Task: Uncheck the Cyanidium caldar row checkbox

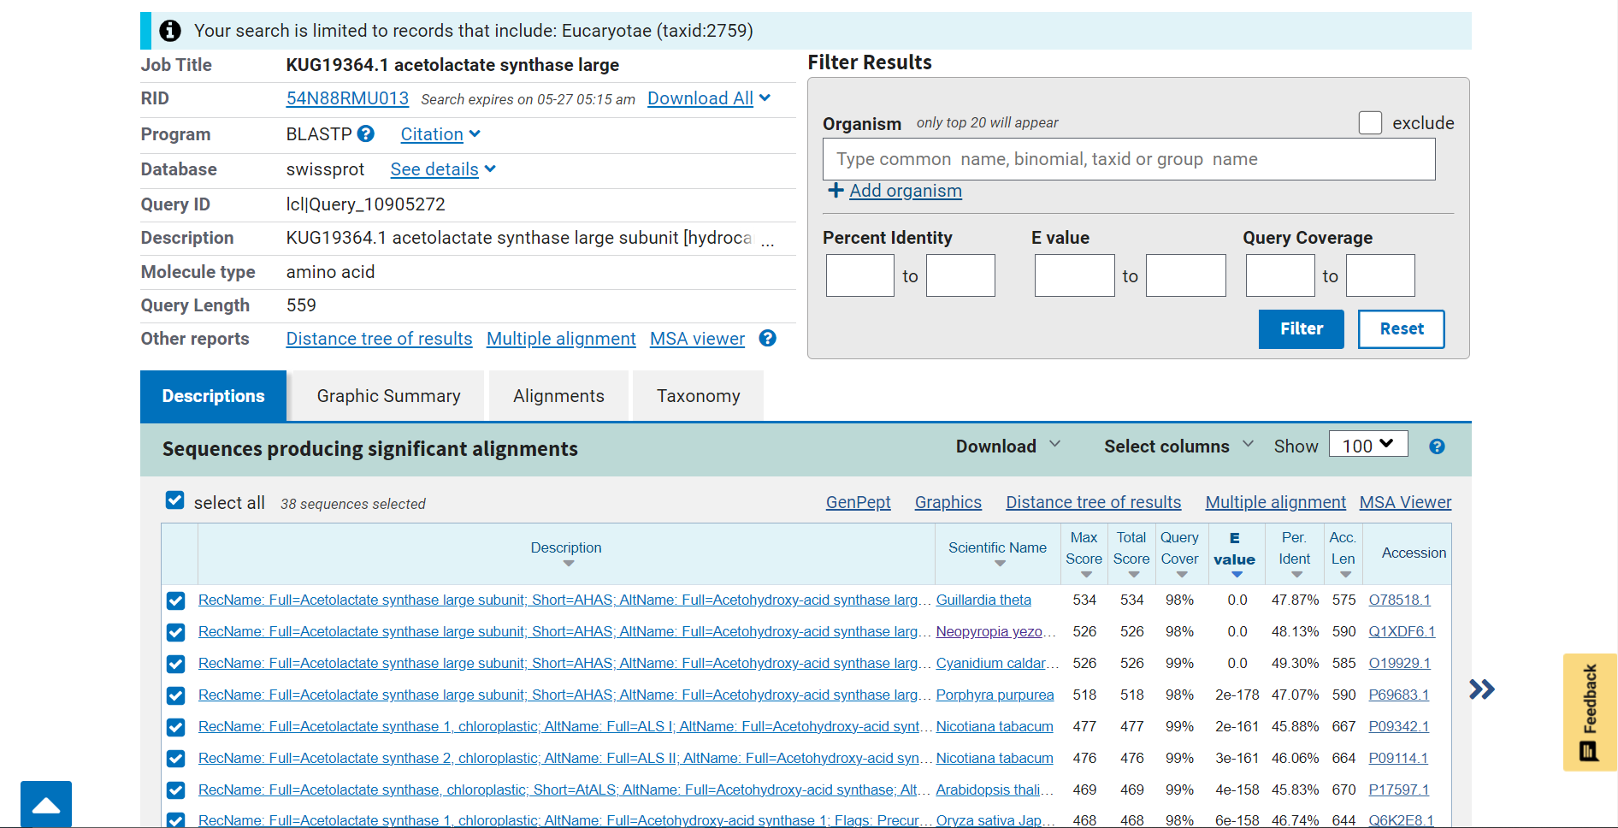Action: pos(175,664)
